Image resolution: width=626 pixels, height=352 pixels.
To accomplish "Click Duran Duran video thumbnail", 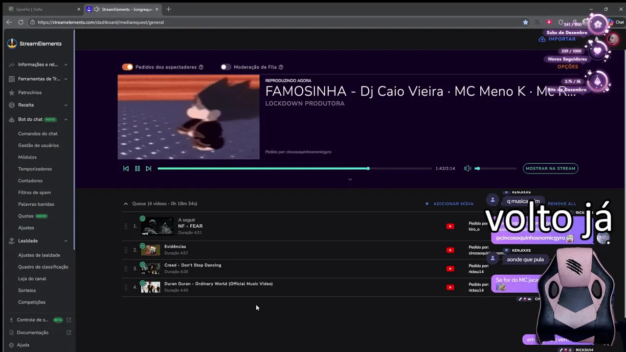I will pyautogui.click(x=151, y=287).
